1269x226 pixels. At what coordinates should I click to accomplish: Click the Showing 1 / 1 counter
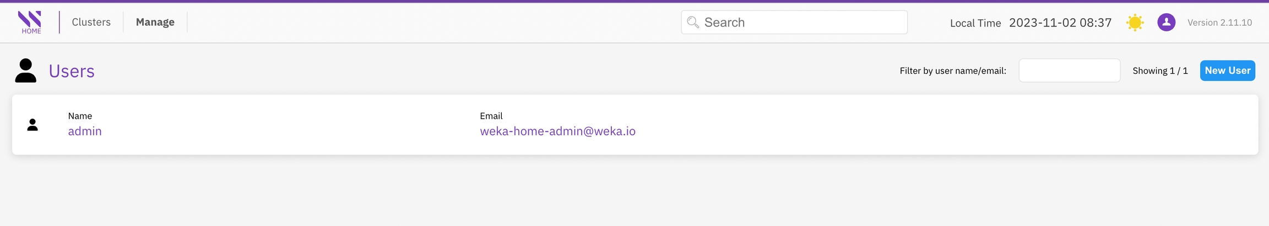point(1160,71)
